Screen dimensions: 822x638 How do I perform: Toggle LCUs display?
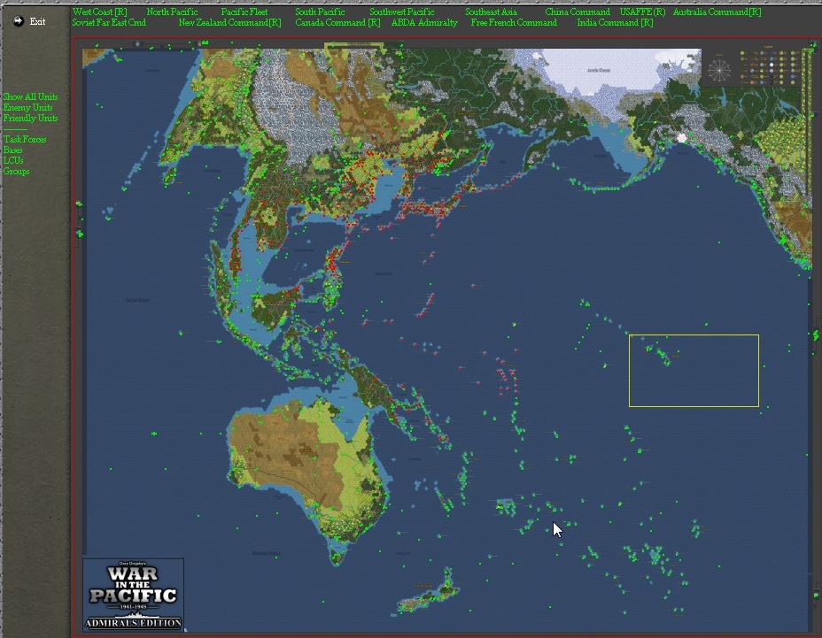(13, 160)
